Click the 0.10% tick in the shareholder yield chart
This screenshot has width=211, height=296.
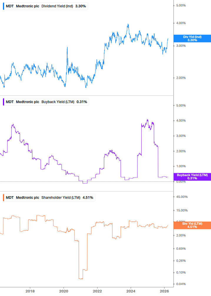click(x=181, y=272)
